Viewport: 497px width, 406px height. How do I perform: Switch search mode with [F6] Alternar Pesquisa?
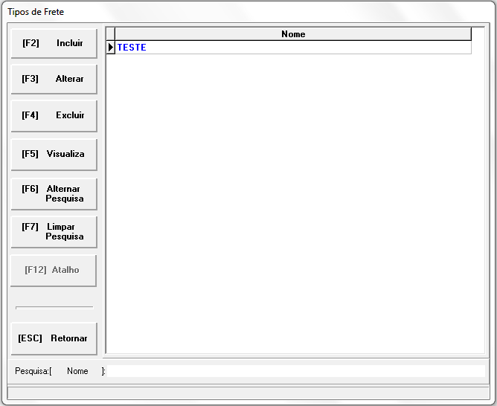click(x=54, y=194)
